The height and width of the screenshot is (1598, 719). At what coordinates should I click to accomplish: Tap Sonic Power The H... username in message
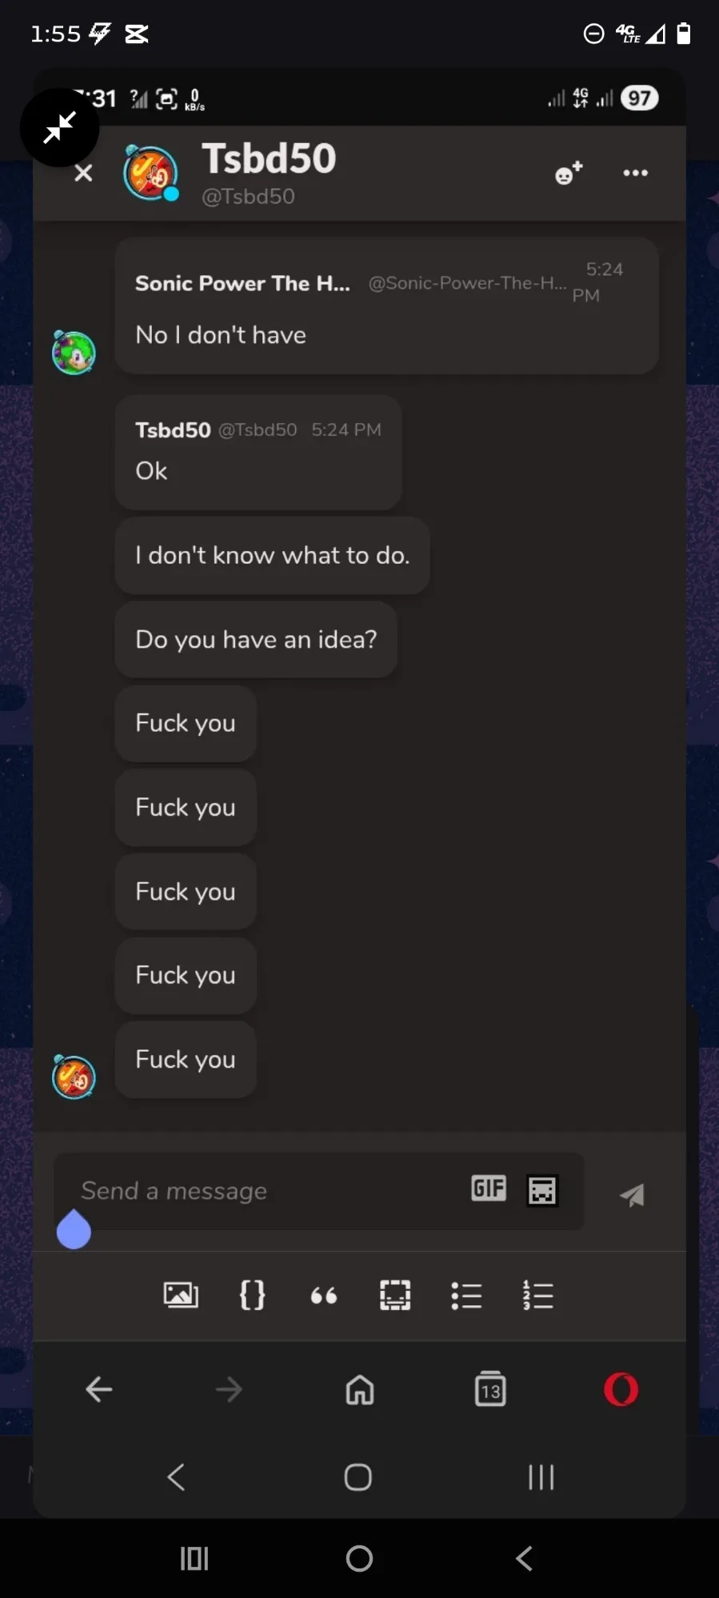point(242,283)
